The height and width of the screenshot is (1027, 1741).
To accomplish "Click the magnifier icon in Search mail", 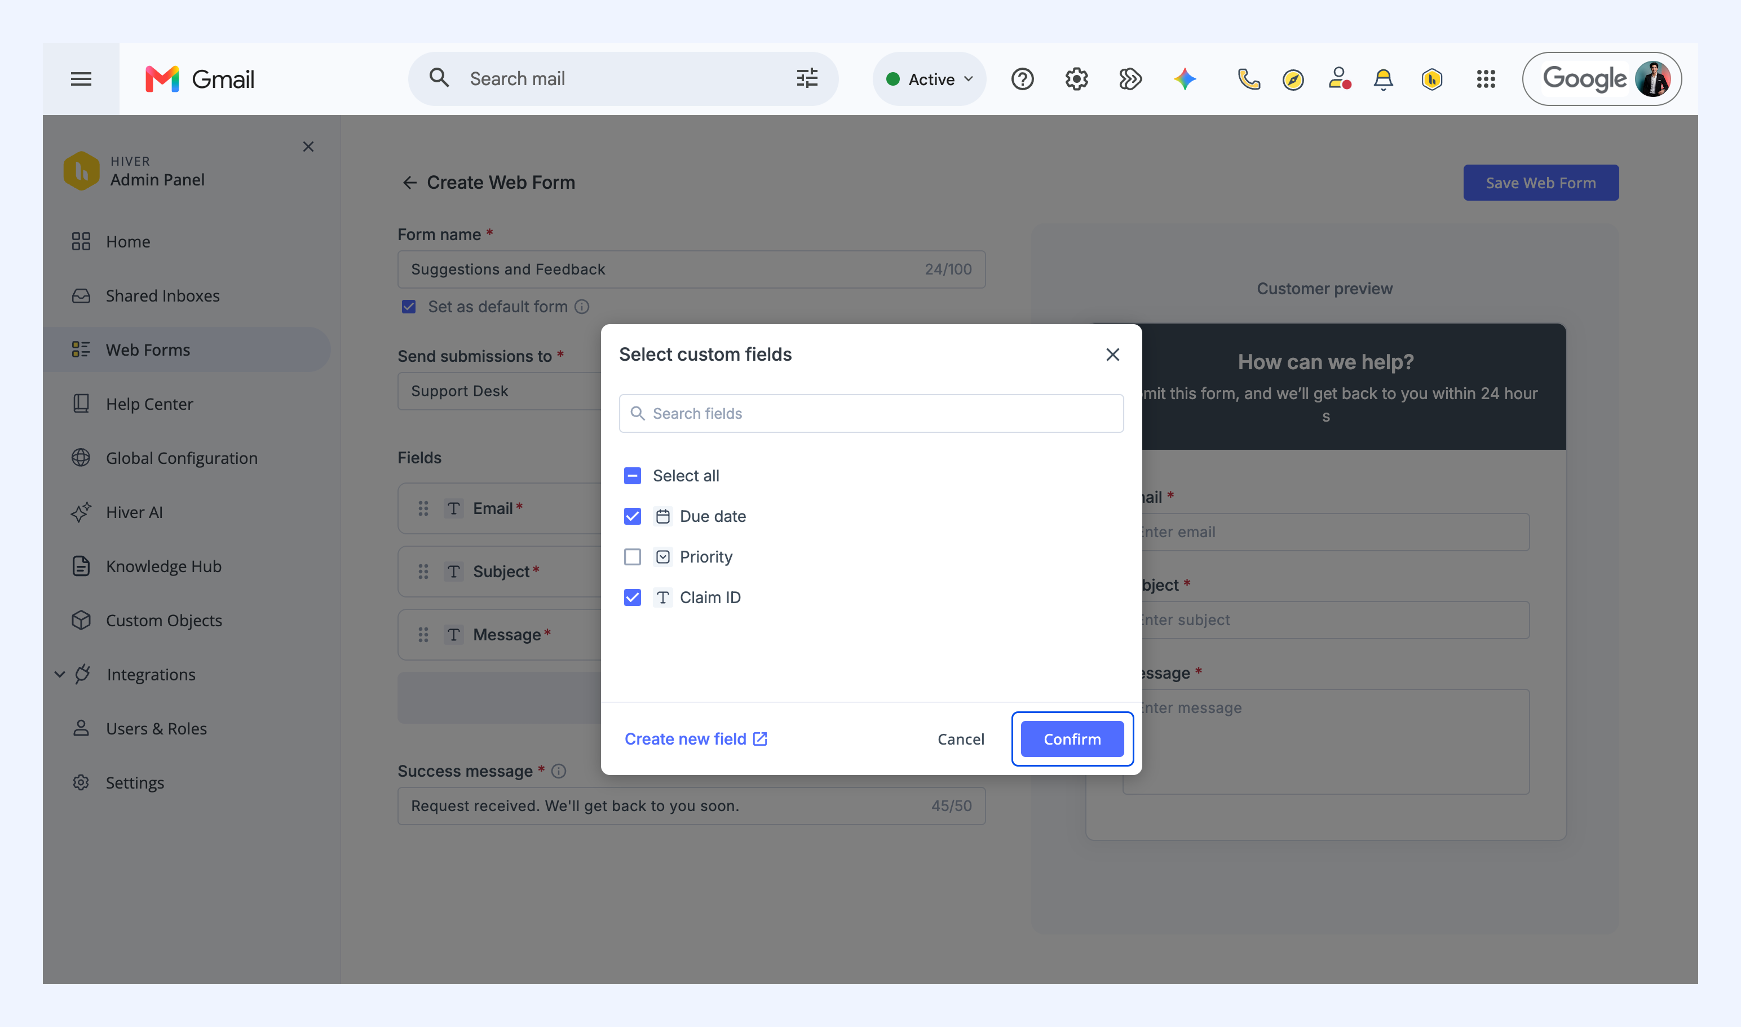I will pyautogui.click(x=439, y=78).
